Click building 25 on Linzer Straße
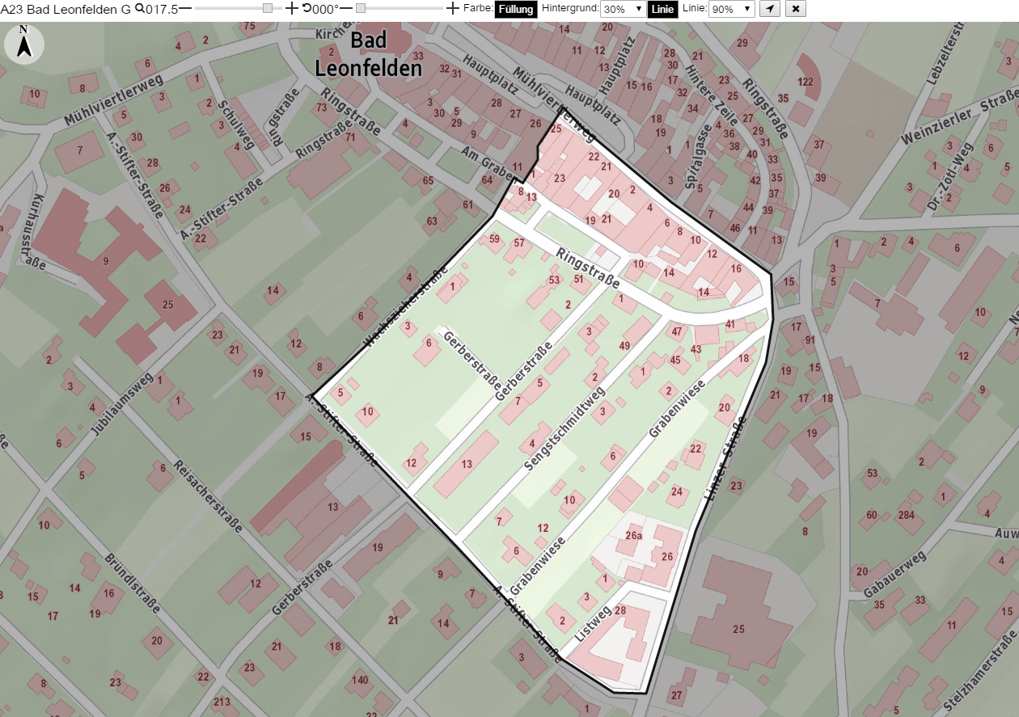Viewport: 1019px width, 717px height. (x=738, y=629)
